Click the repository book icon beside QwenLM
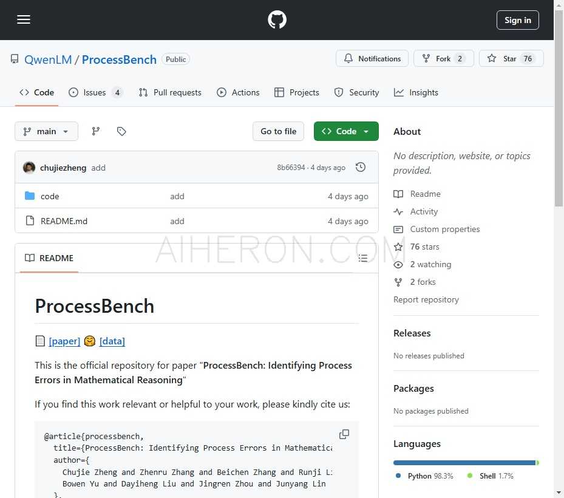Viewport: 564px width, 498px height. click(15, 59)
